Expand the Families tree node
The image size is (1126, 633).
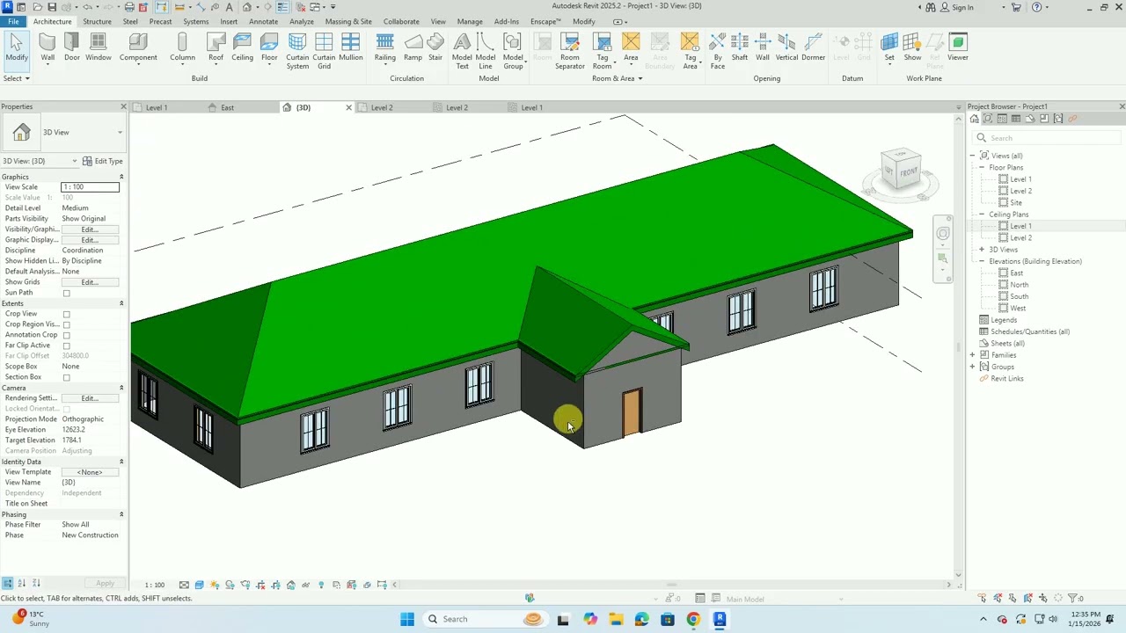(973, 355)
